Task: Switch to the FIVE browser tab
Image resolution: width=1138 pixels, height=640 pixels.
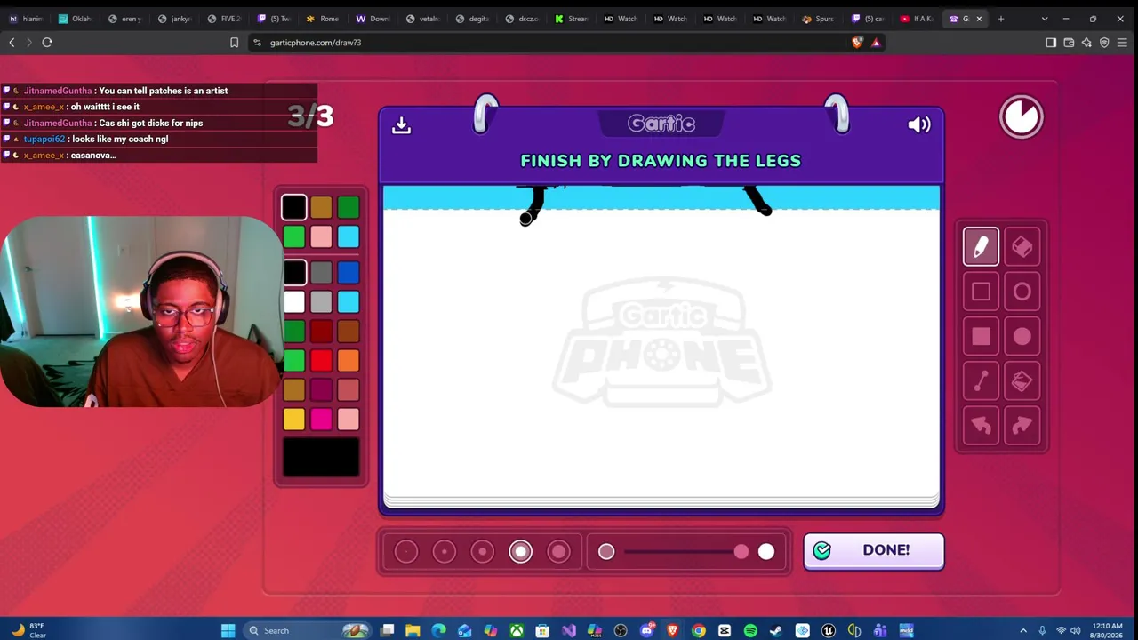Action: 224,19
